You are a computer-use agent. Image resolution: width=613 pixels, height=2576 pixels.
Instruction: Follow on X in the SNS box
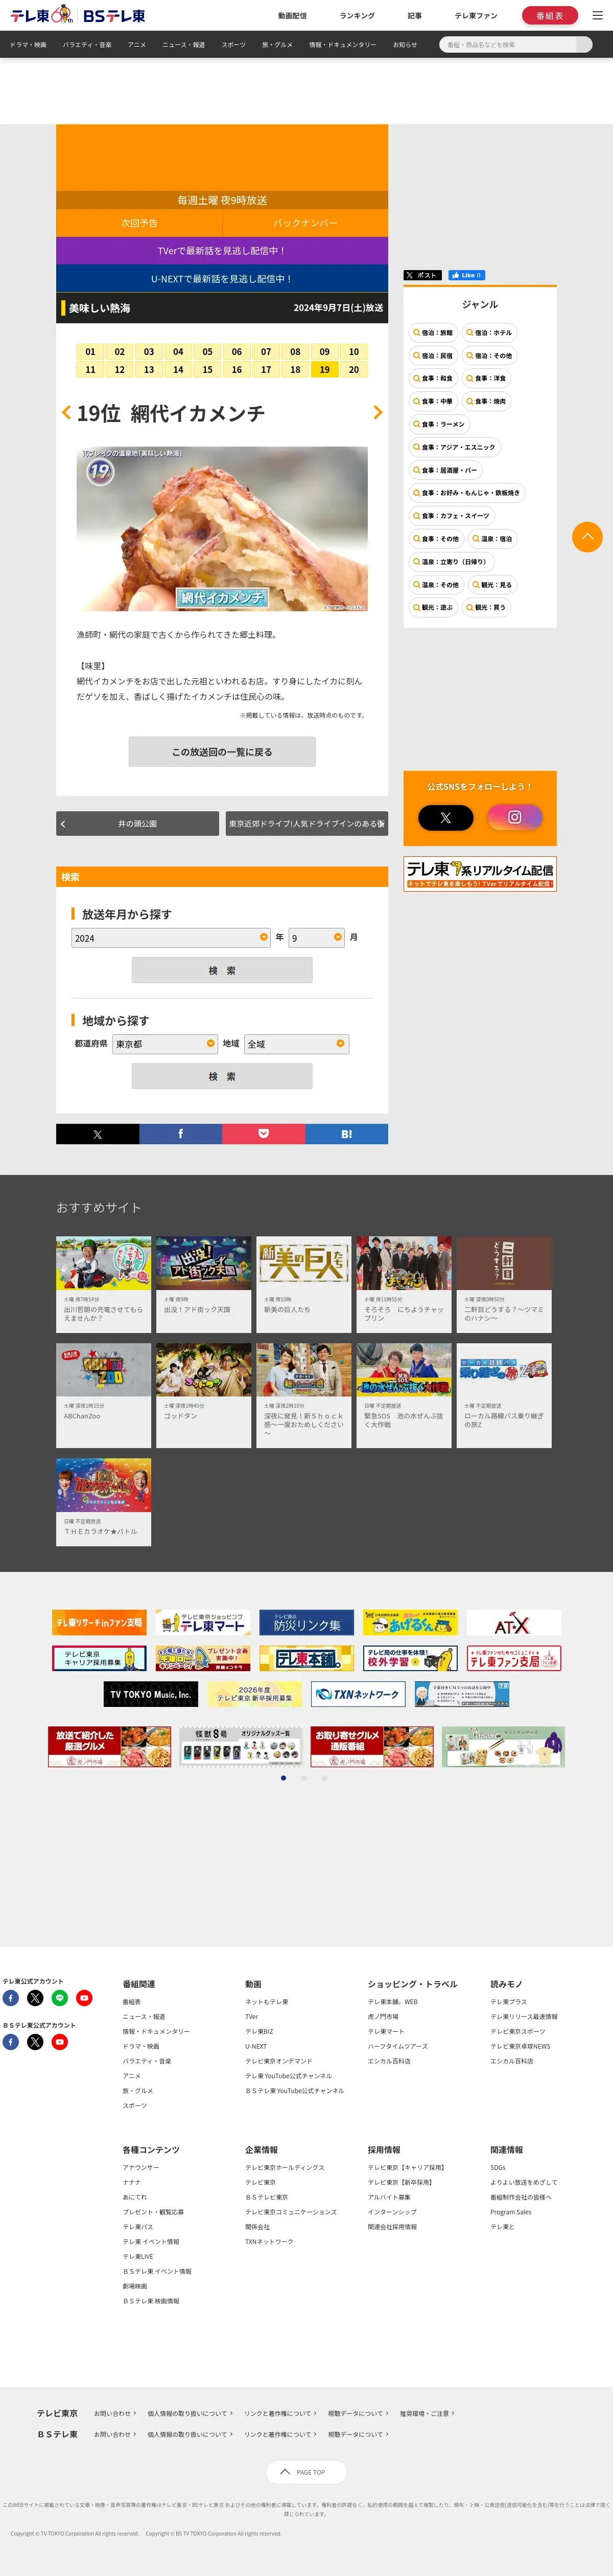(445, 817)
